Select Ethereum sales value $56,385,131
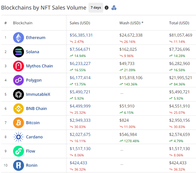The image size is (196, 173). [81, 35]
